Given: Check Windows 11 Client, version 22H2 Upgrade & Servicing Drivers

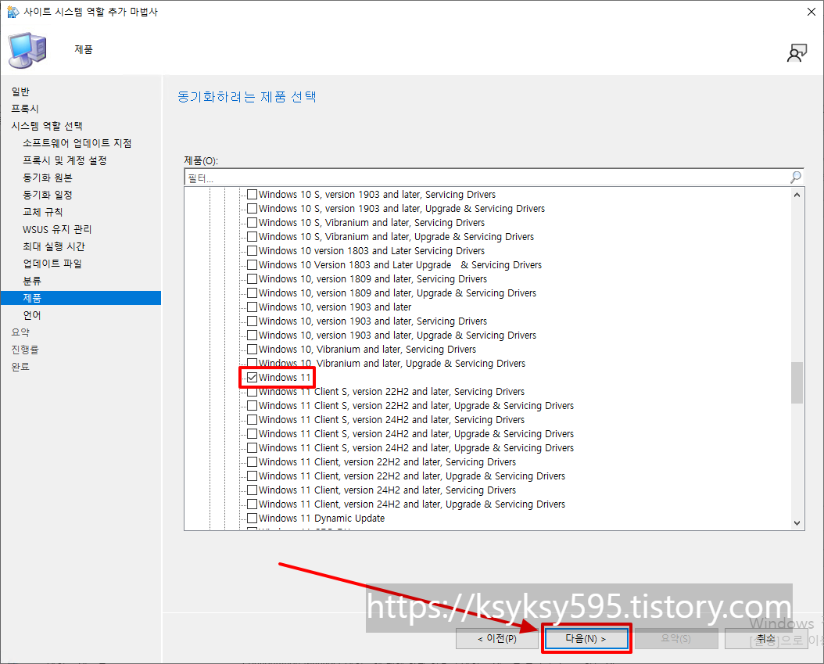Looking at the screenshot, I should [x=253, y=476].
